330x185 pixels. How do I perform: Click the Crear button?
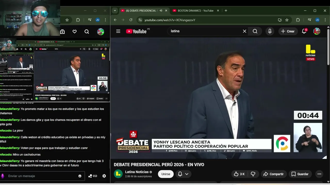click(288, 31)
